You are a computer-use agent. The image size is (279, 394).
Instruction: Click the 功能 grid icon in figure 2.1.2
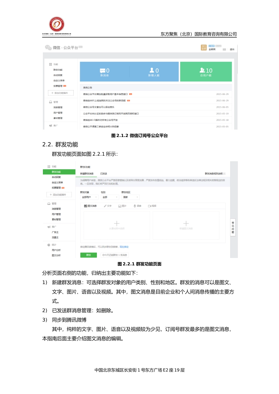click(x=51, y=64)
